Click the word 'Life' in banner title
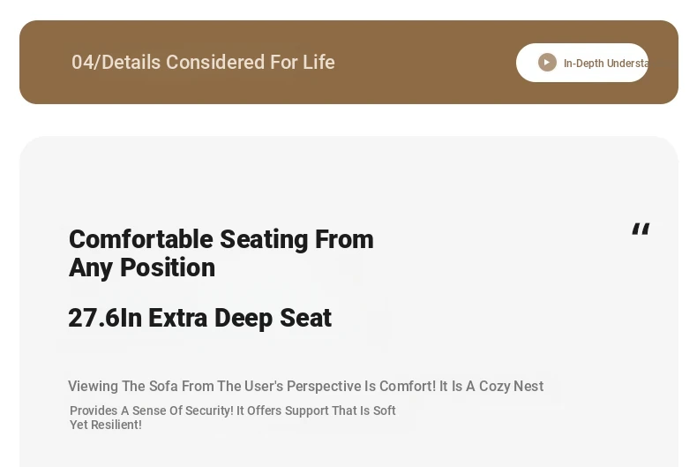 (319, 63)
